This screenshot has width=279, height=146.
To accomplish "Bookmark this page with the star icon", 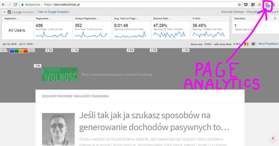I will 239,5.
